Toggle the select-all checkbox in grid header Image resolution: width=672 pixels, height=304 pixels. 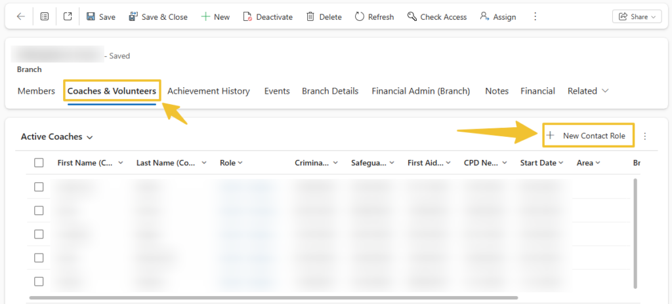39,162
